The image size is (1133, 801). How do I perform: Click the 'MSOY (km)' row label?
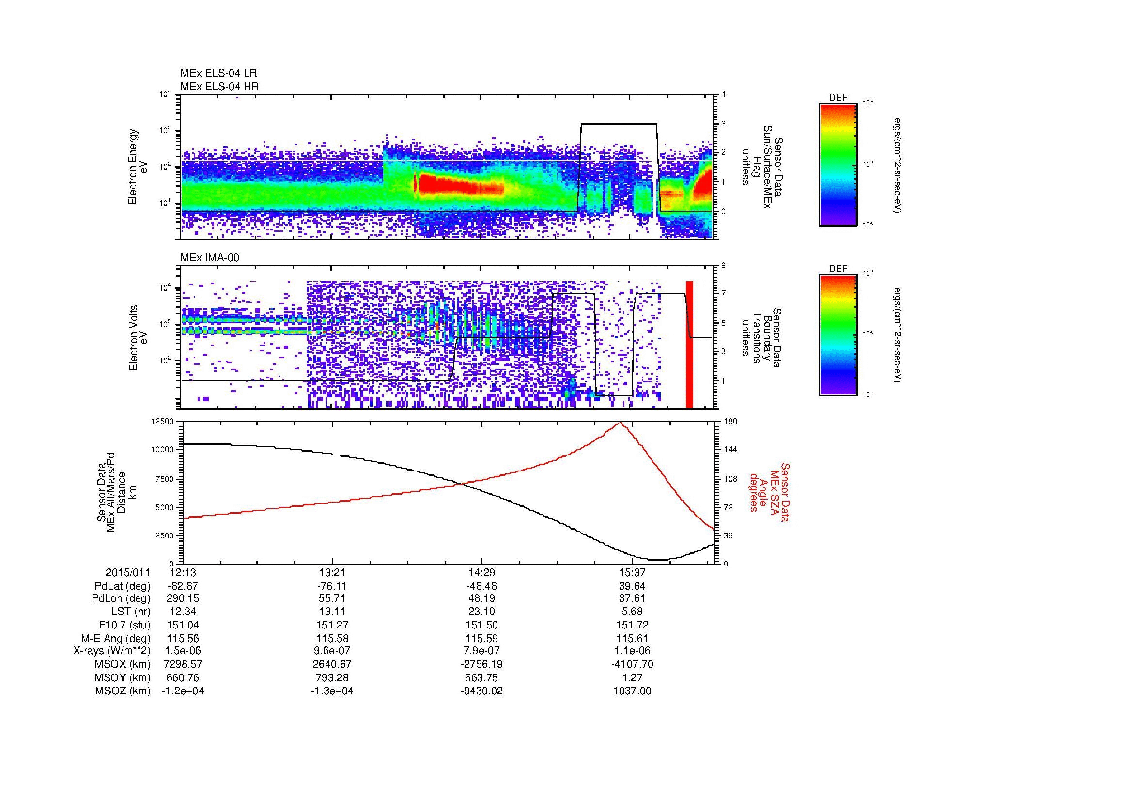(x=123, y=677)
